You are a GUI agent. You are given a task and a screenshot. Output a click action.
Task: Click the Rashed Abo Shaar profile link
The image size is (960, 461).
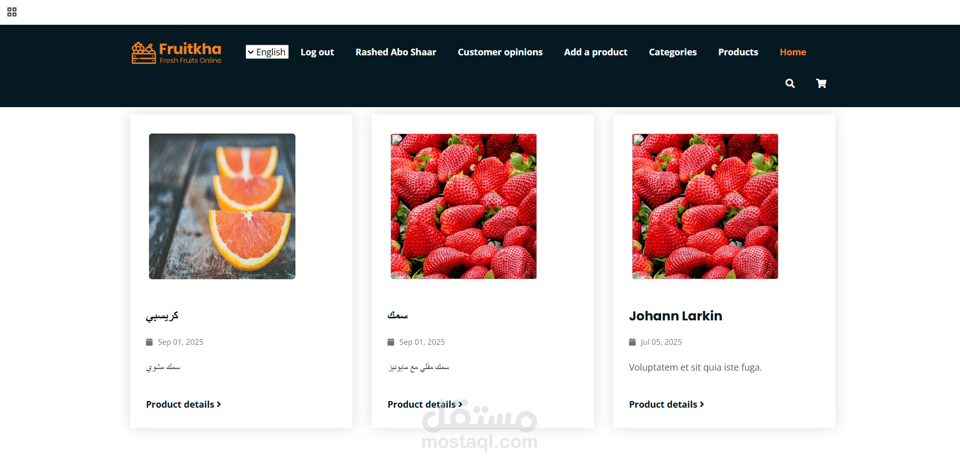(396, 52)
